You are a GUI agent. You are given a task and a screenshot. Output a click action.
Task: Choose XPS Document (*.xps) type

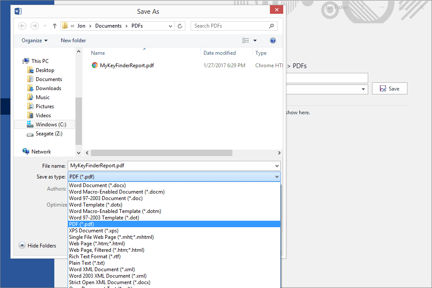click(174, 231)
